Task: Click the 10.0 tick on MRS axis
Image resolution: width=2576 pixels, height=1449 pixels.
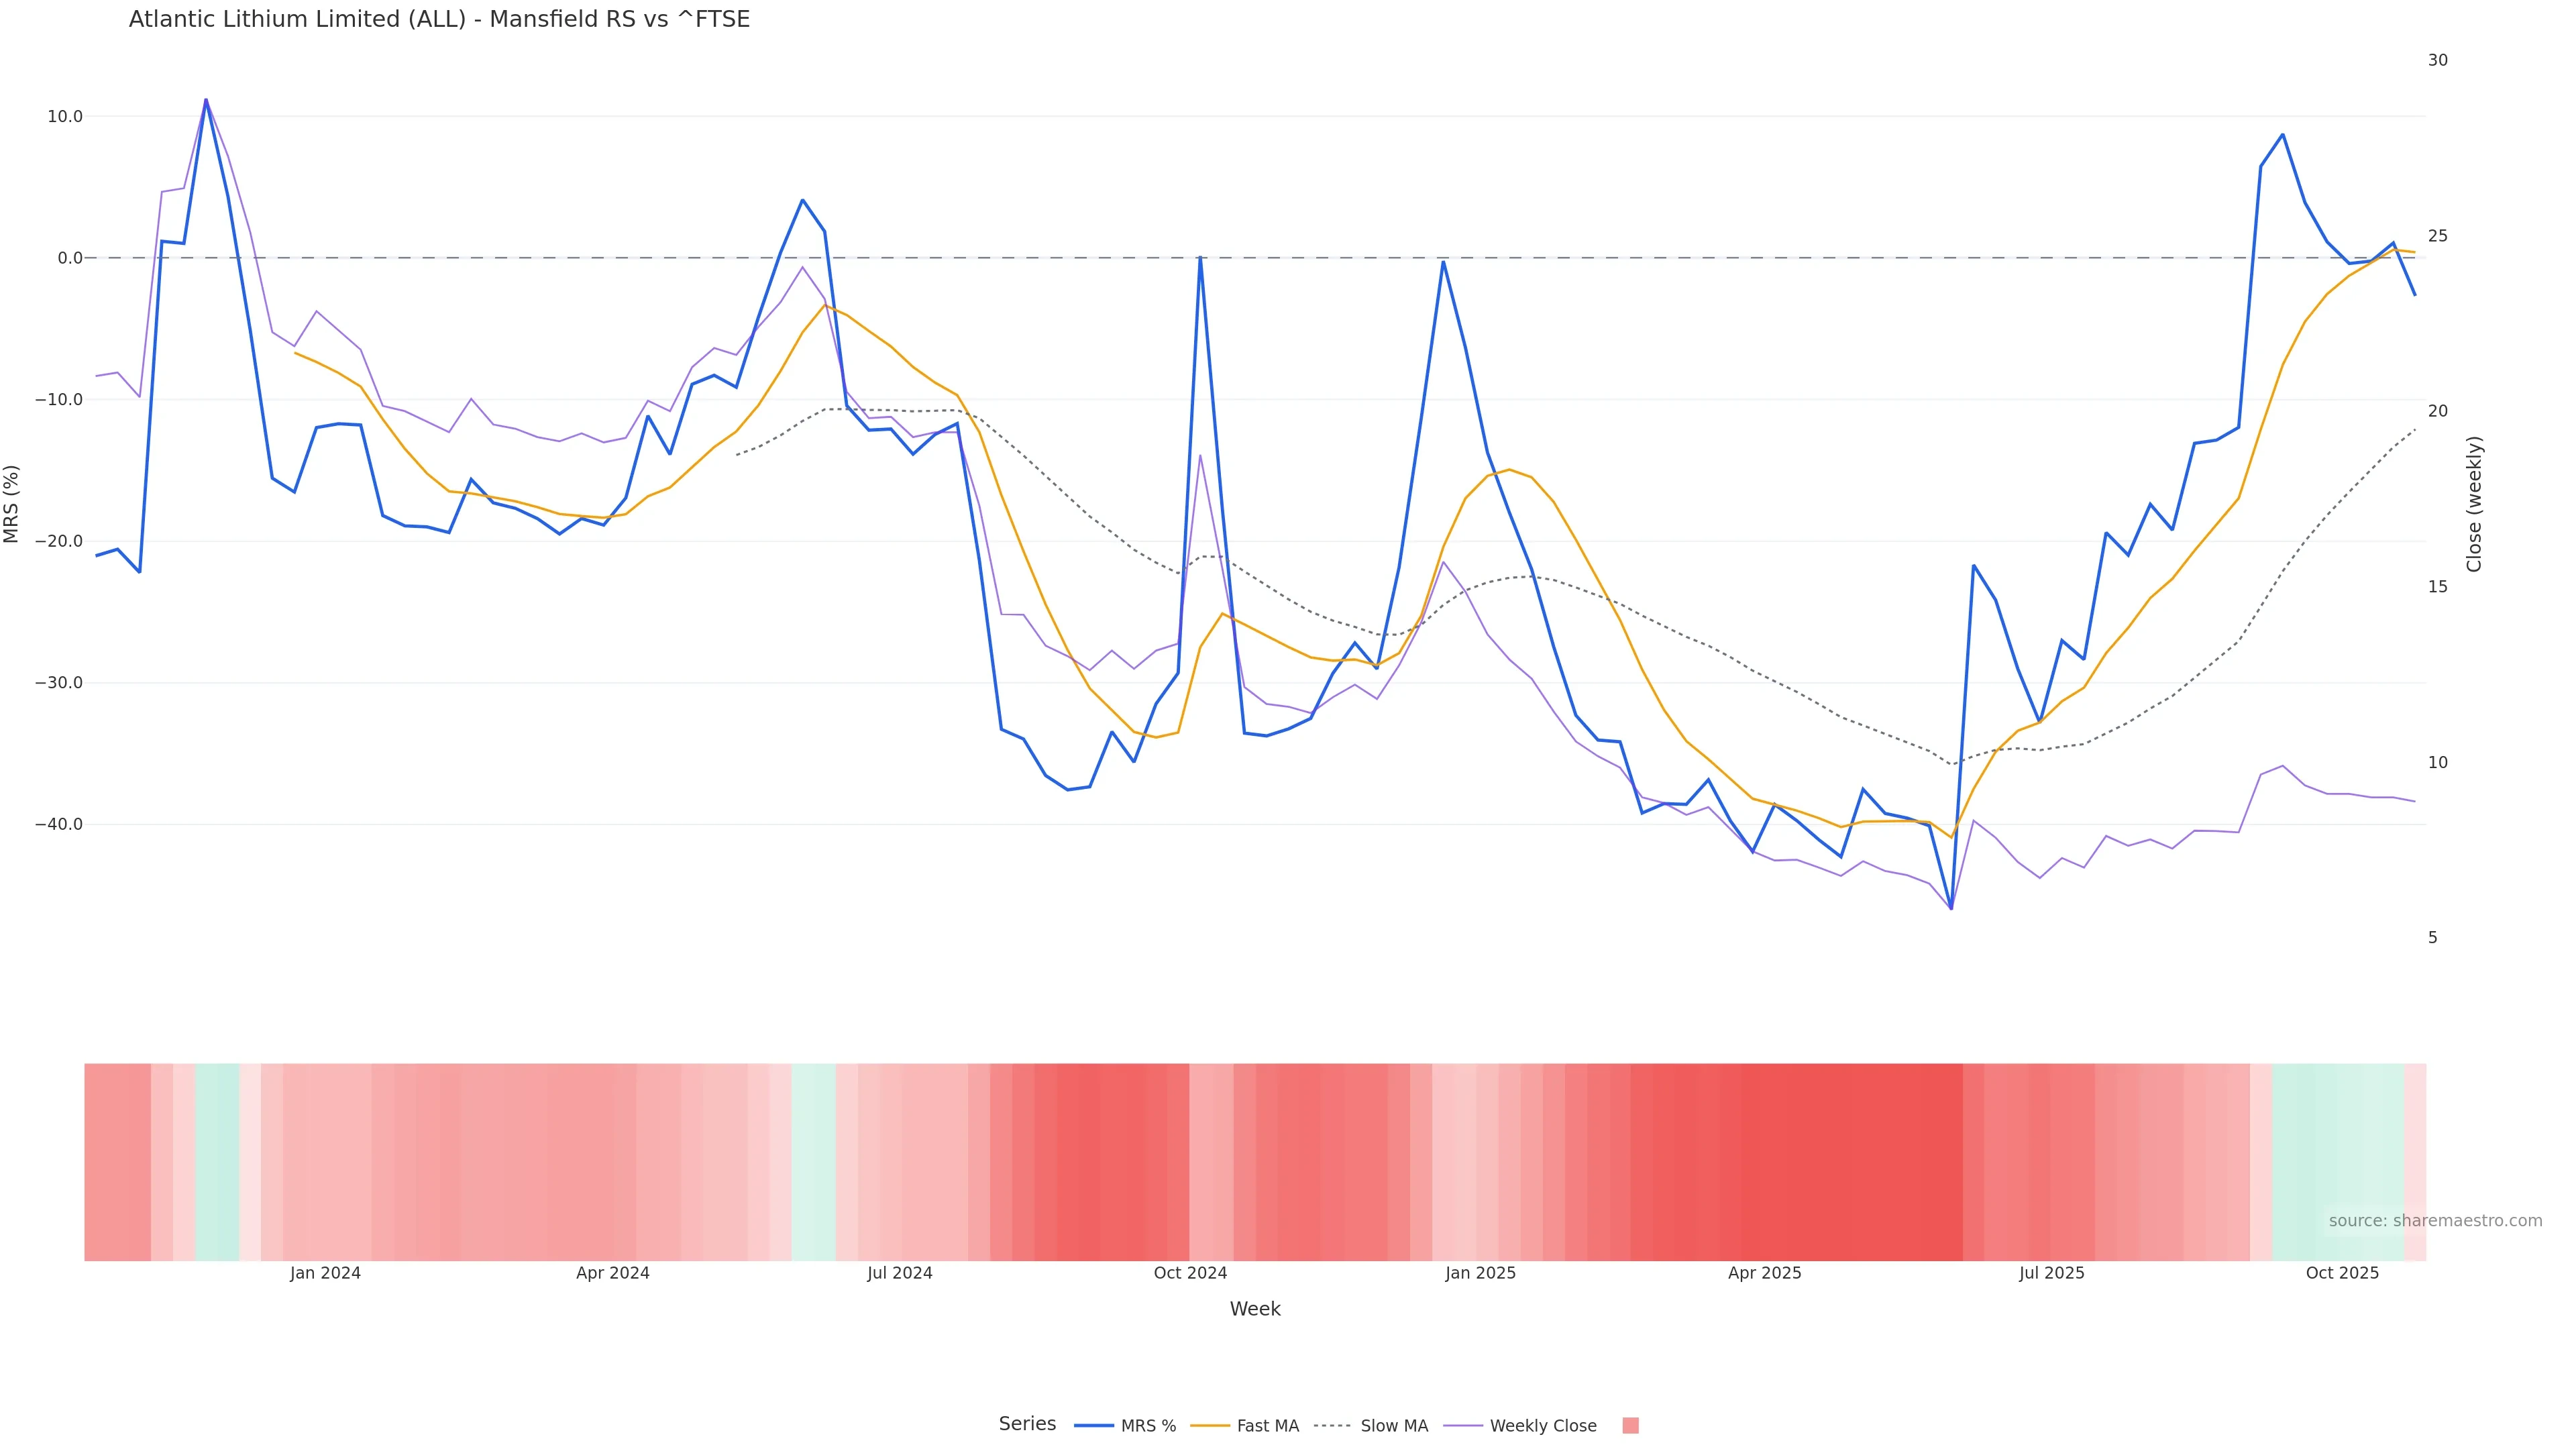Action: 64,116
